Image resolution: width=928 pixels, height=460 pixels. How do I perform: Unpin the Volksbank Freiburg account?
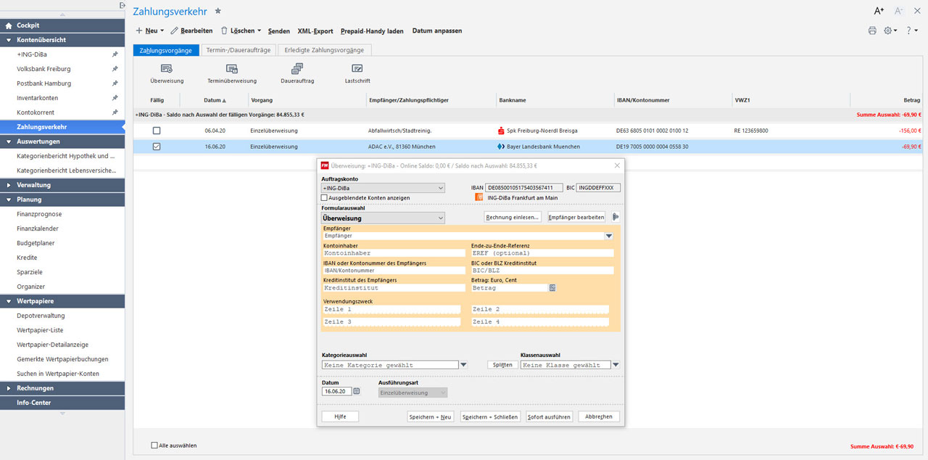pos(115,69)
